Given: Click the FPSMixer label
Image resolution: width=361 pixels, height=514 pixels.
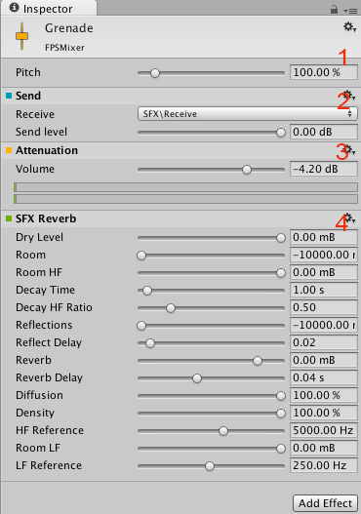Looking at the screenshot, I should (64, 48).
